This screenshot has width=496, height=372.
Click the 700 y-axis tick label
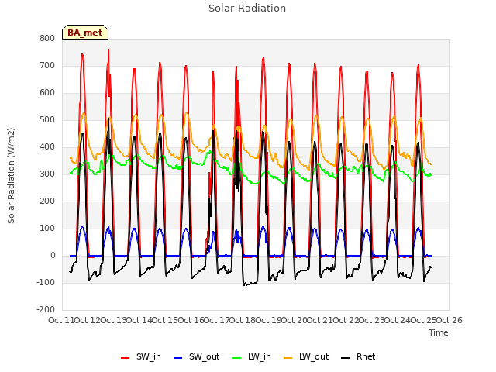47,65
